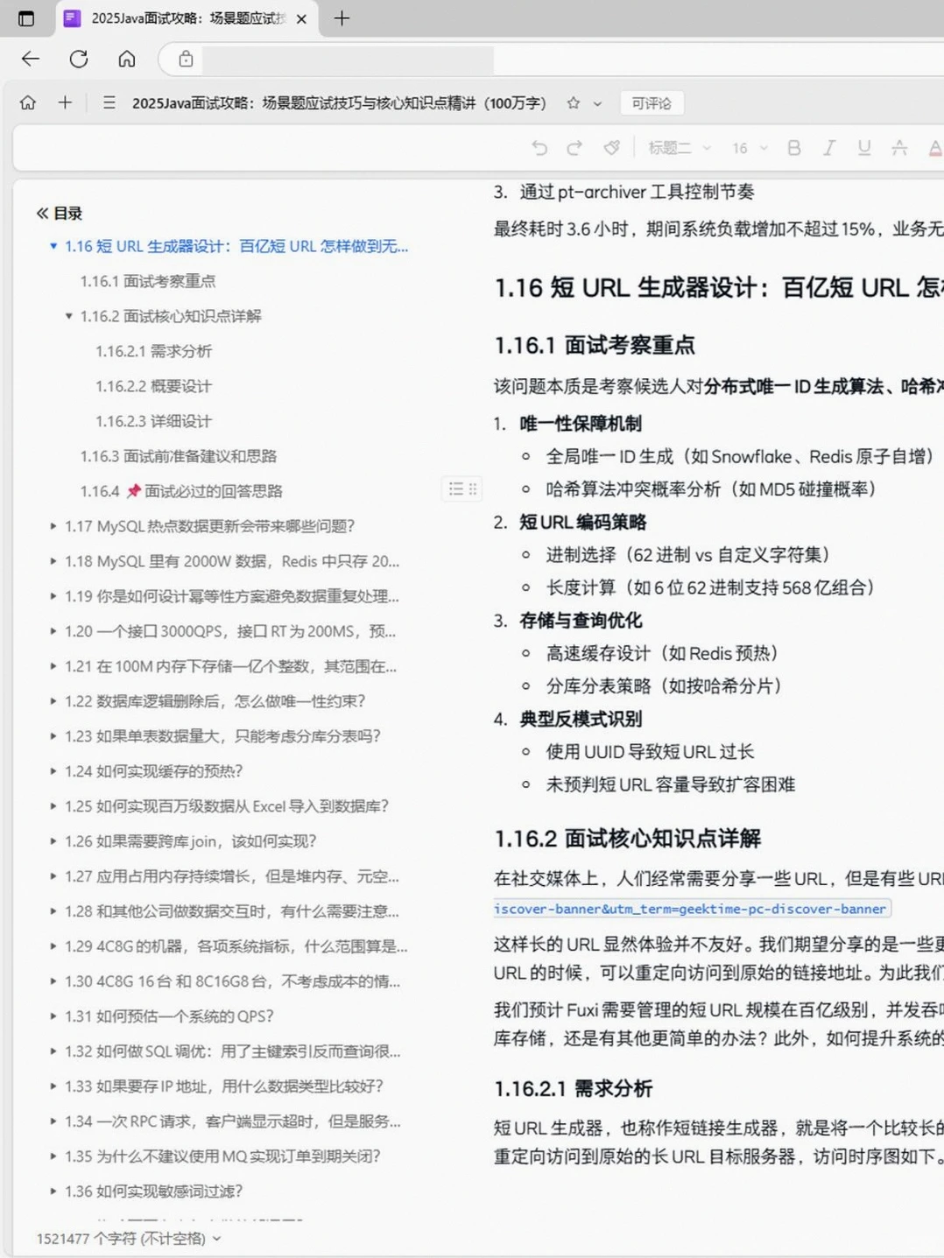The height and width of the screenshot is (1258, 944).
Task: Apply bold formatting with the B icon
Action: (x=793, y=148)
